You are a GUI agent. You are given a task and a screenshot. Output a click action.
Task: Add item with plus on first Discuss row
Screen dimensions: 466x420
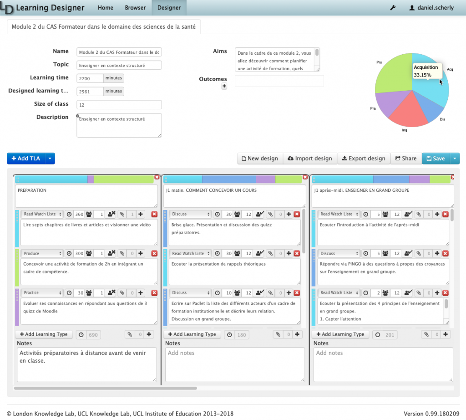(289, 214)
